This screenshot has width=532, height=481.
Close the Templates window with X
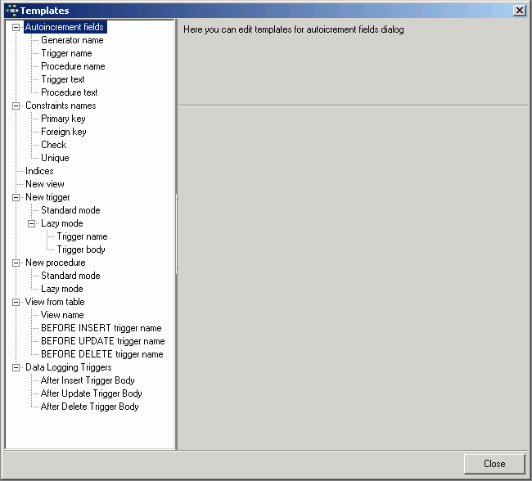click(x=520, y=11)
